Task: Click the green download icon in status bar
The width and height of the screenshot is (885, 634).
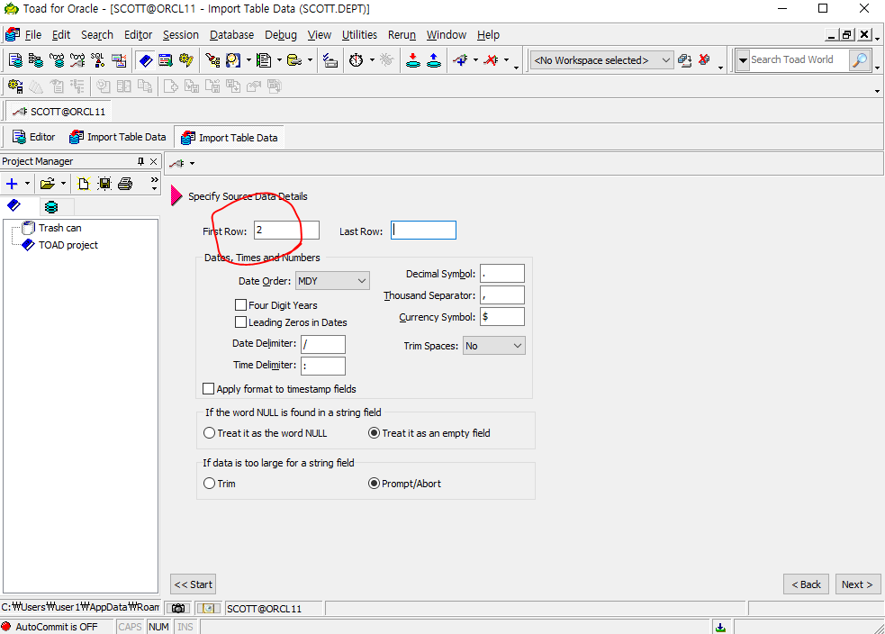Action: pyautogui.click(x=720, y=627)
